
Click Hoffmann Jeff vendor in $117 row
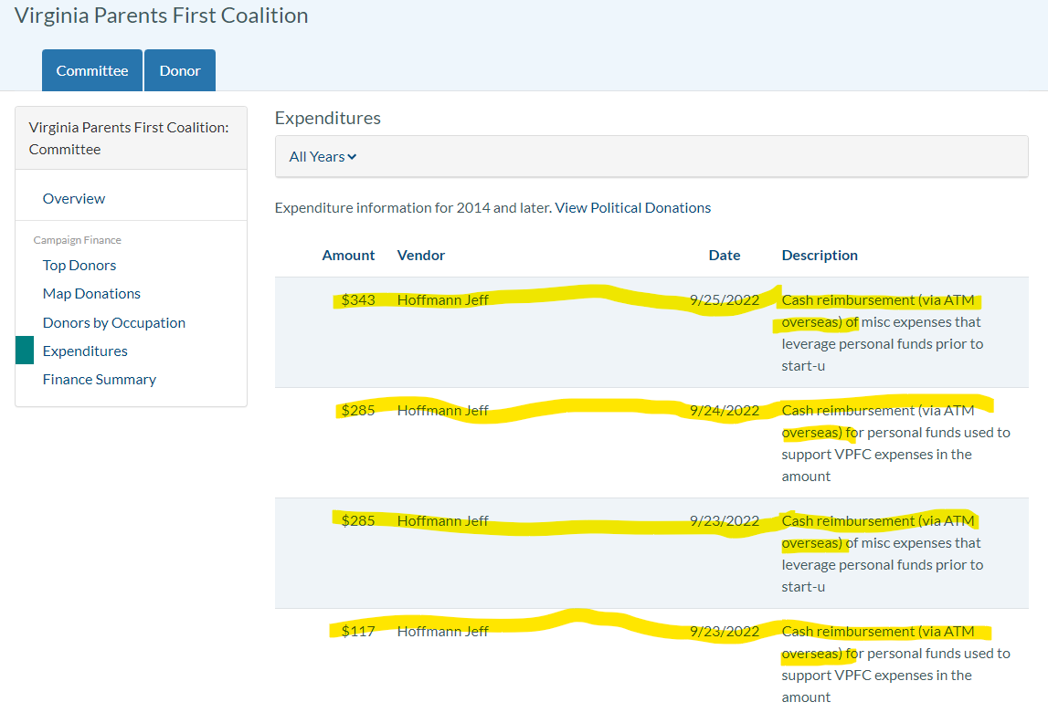(x=442, y=631)
